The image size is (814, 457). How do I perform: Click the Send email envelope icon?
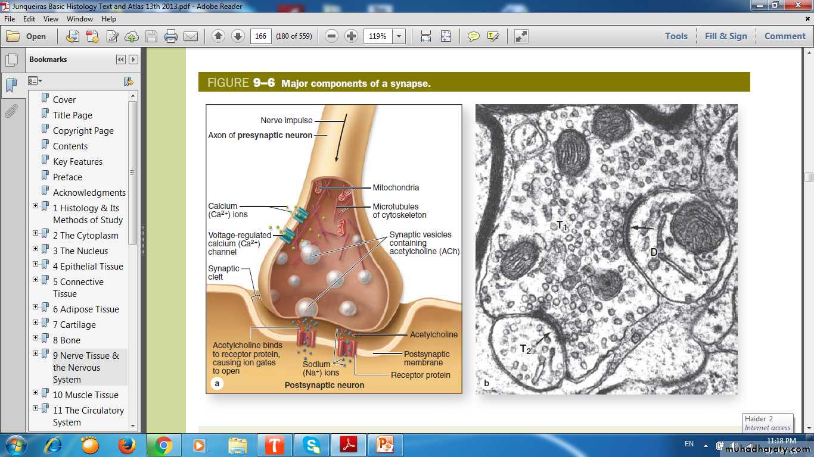pyautogui.click(x=191, y=36)
